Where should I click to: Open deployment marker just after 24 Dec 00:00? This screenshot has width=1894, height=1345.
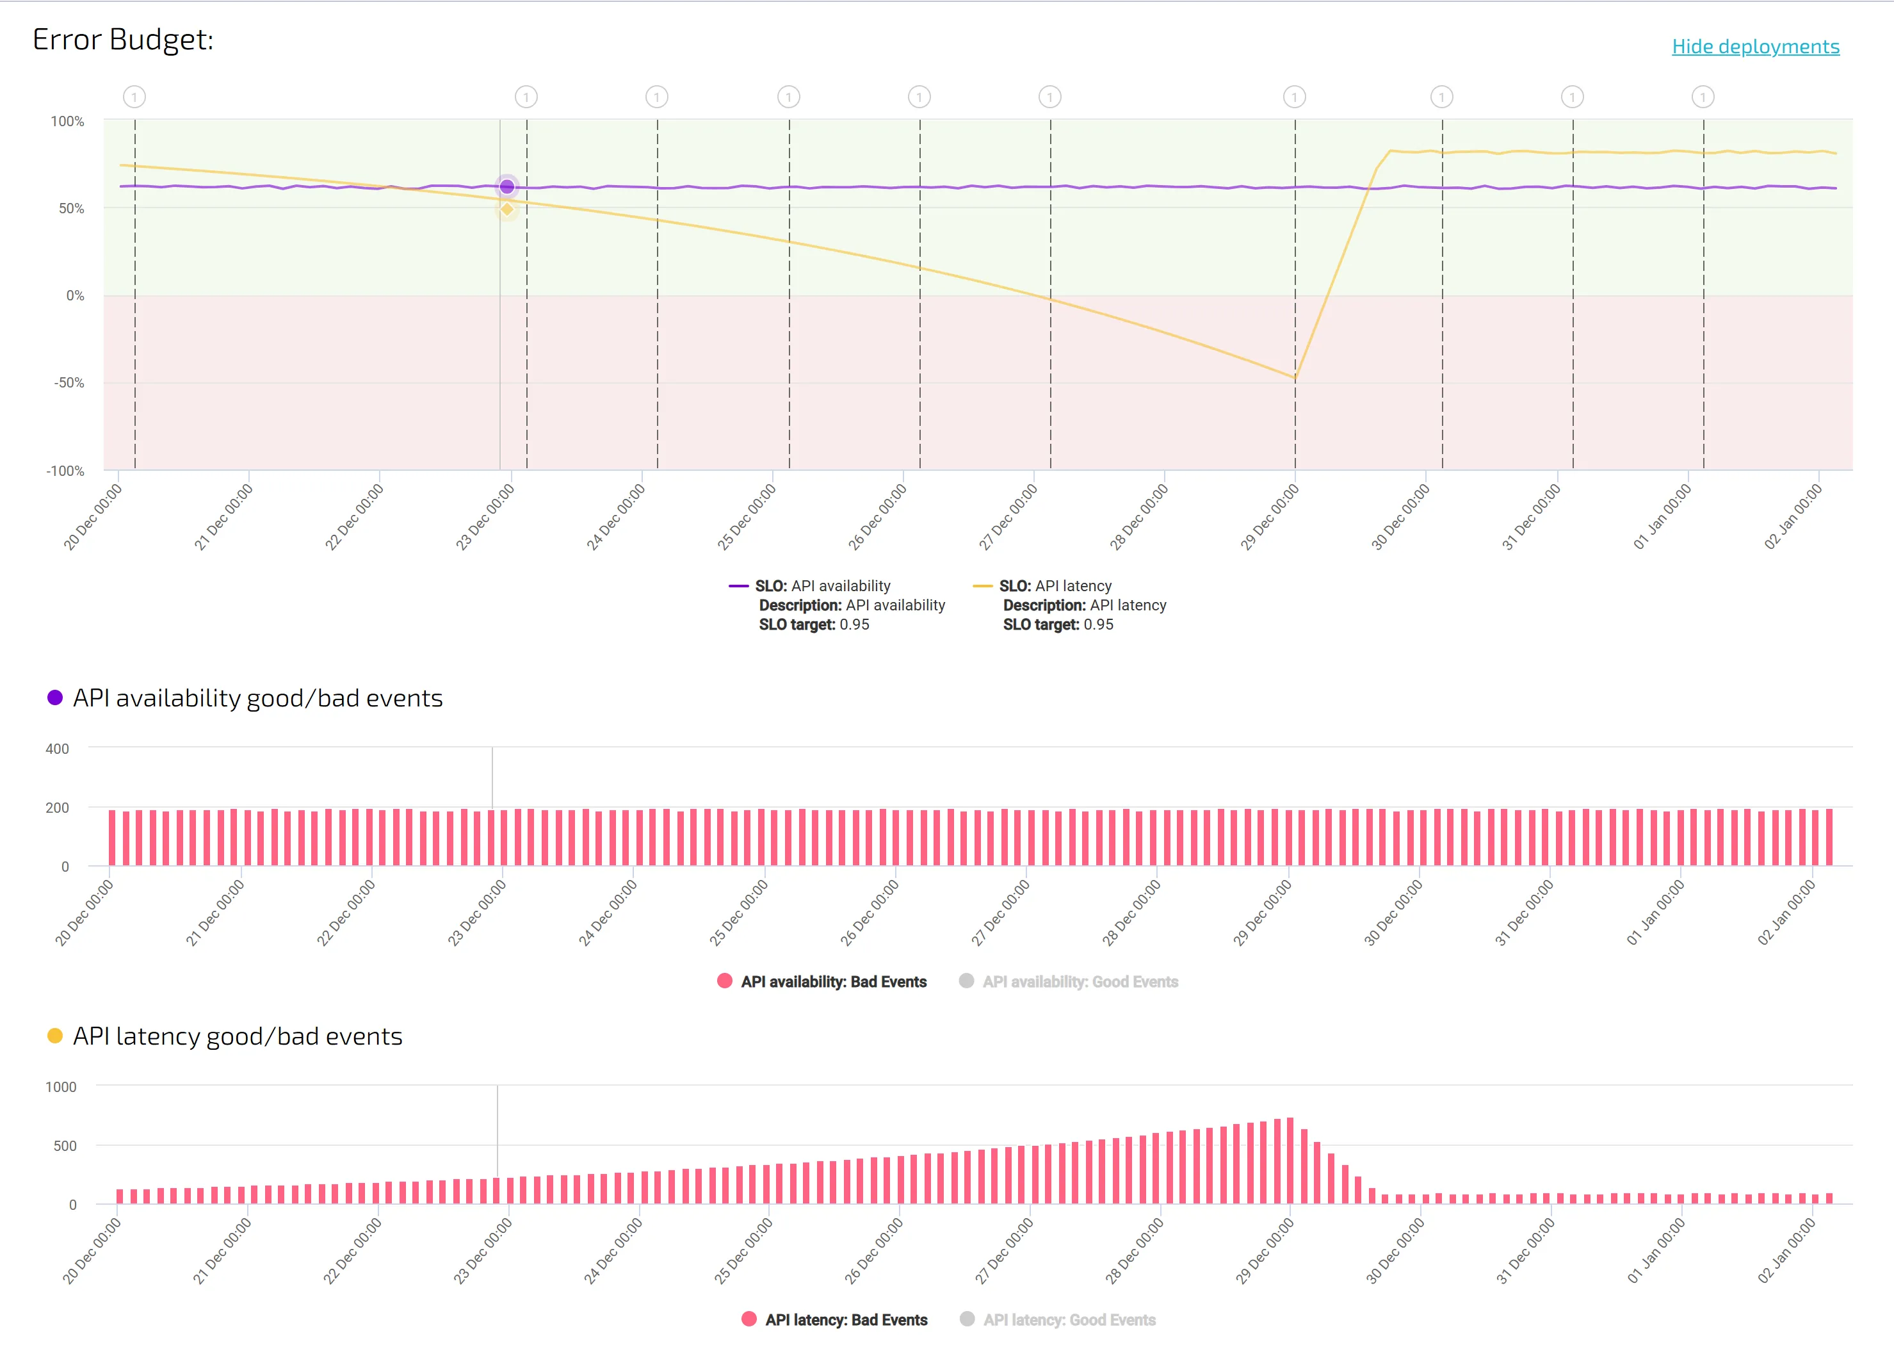pyautogui.click(x=656, y=97)
